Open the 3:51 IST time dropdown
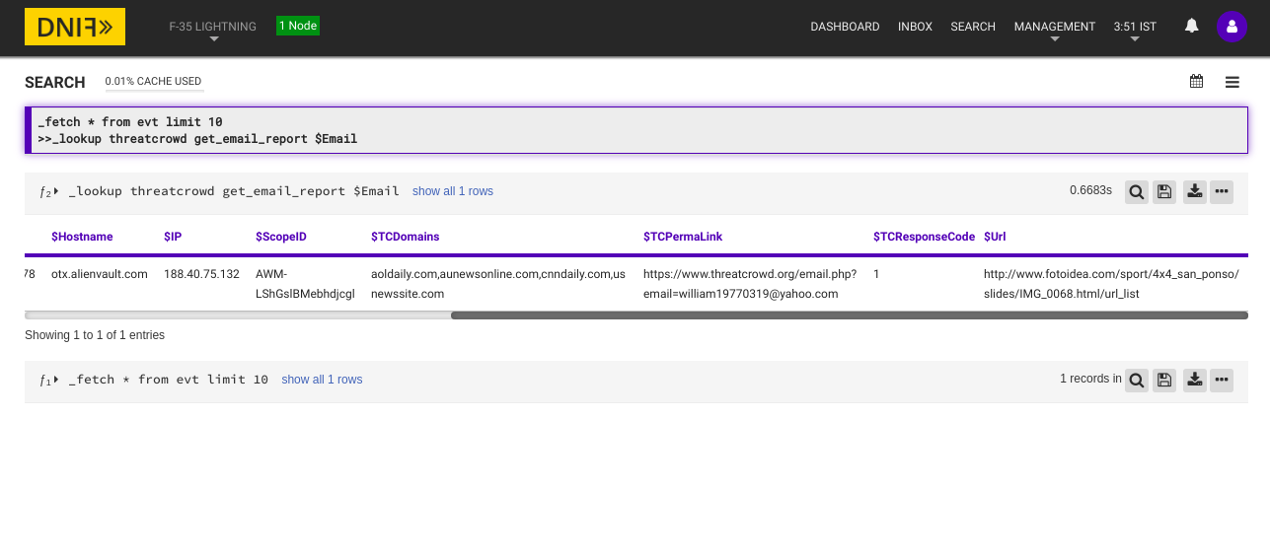 tap(1135, 30)
